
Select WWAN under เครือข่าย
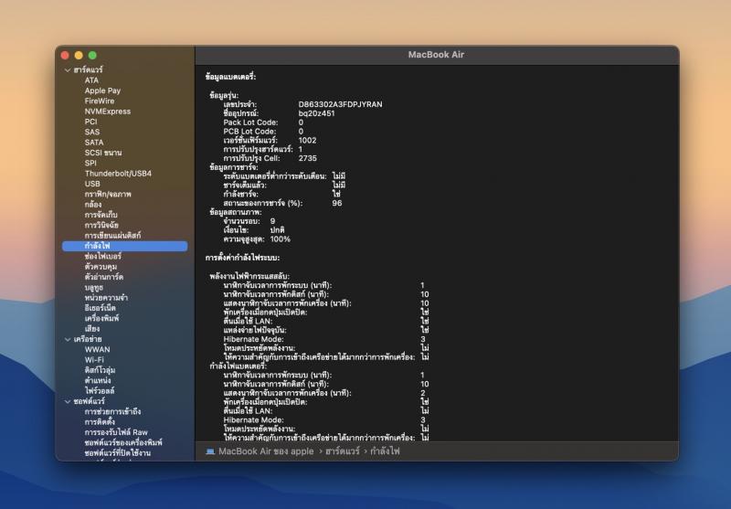pyautogui.click(x=98, y=350)
